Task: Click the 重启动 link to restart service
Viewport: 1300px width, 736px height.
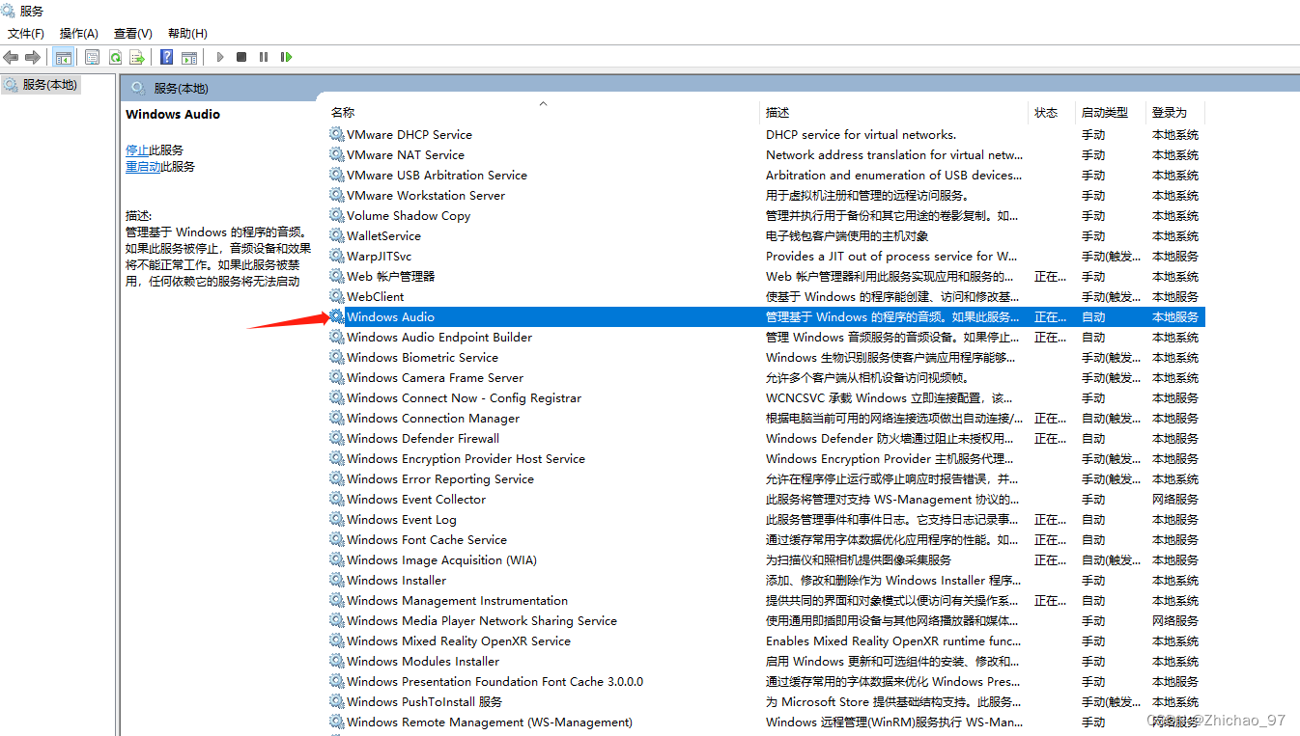Action: click(143, 167)
